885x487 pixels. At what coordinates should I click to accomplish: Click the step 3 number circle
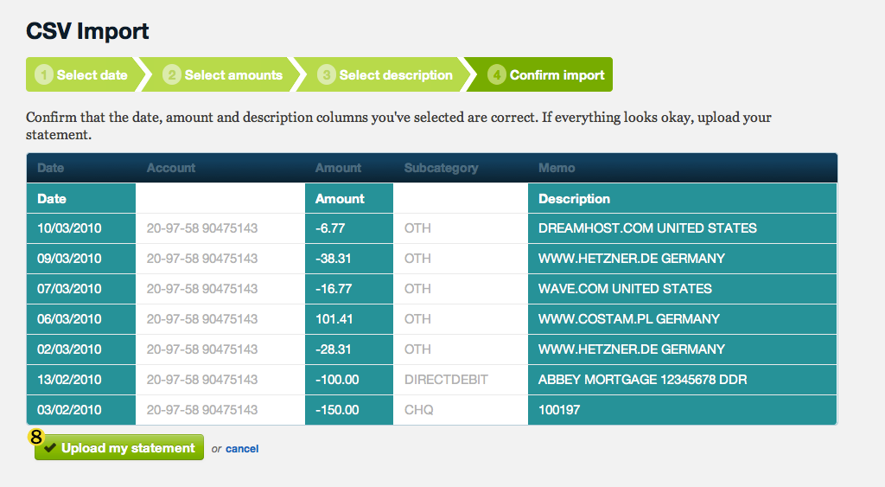pos(326,74)
